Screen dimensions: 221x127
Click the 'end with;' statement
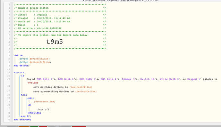(35, 113)
